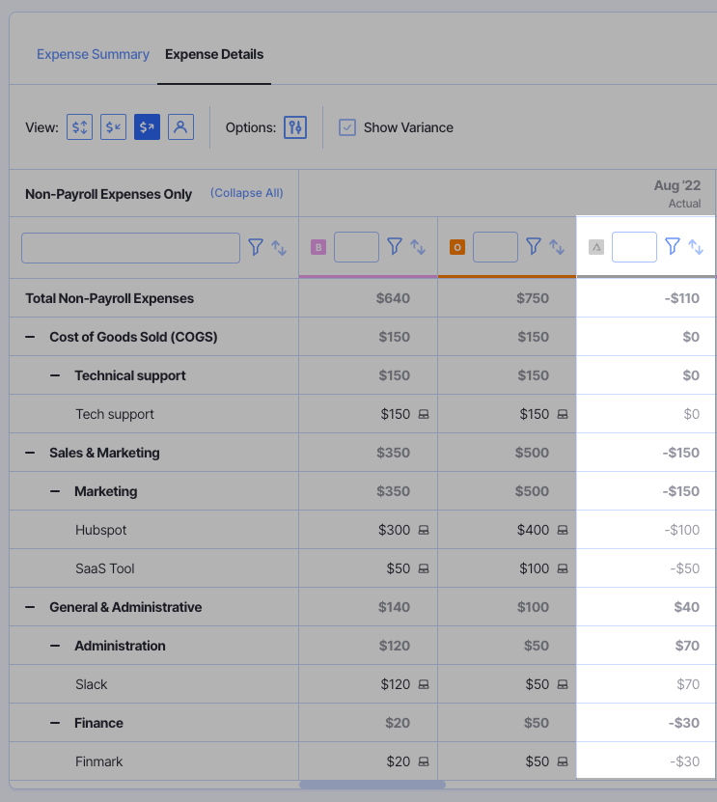Screen dimensions: 717x802
Task: Collapse the Finance subsection
Action: pyautogui.click(x=55, y=722)
